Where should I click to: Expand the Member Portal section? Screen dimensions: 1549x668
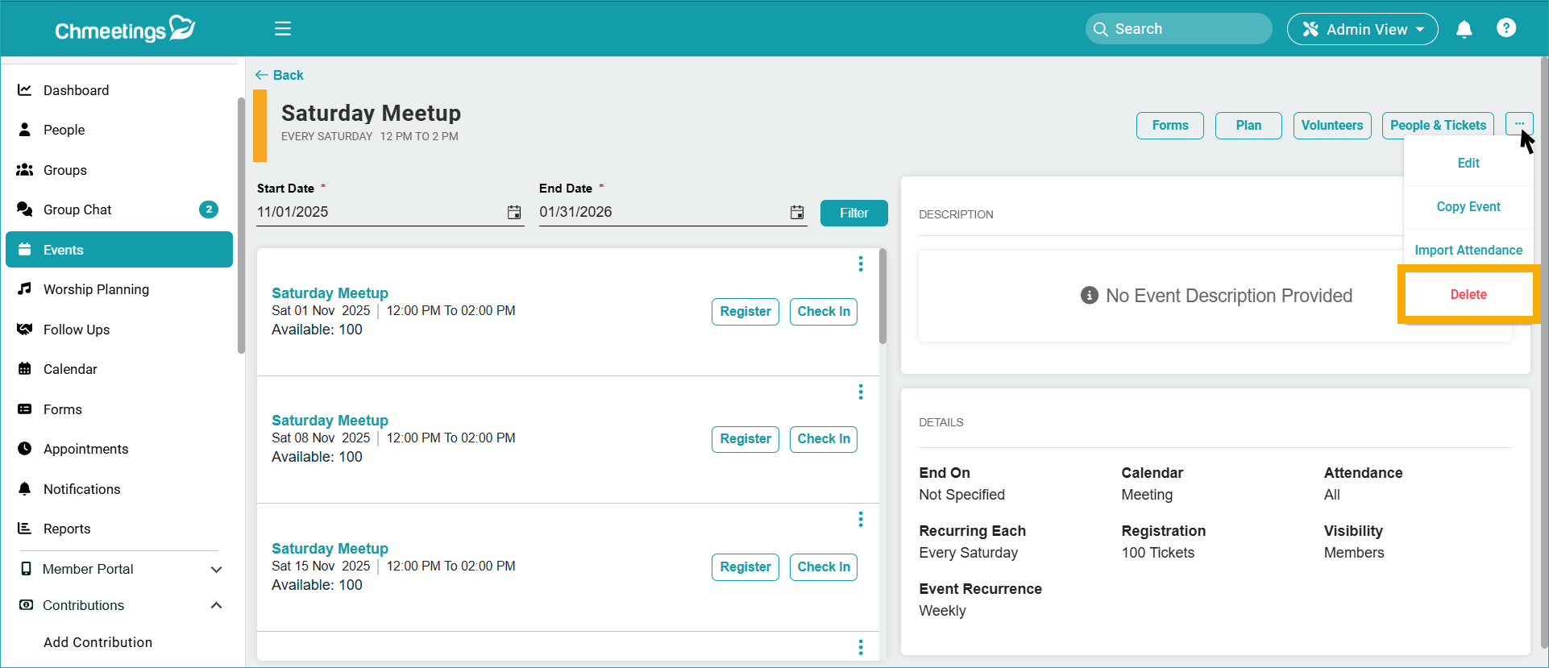click(x=216, y=569)
